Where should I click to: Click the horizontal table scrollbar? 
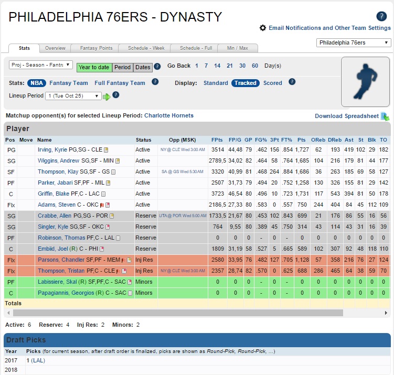pyautogui.click(x=178, y=313)
